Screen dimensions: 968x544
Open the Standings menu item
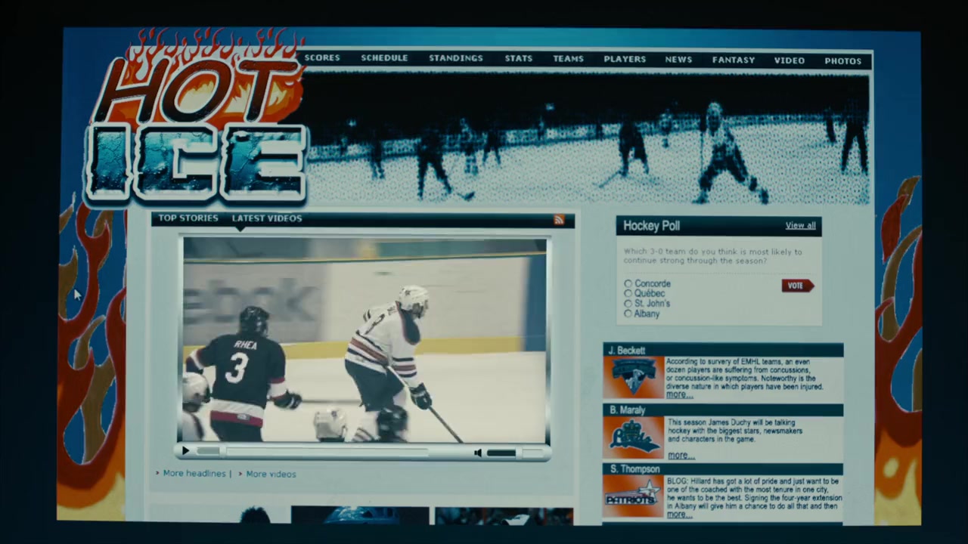click(x=455, y=58)
